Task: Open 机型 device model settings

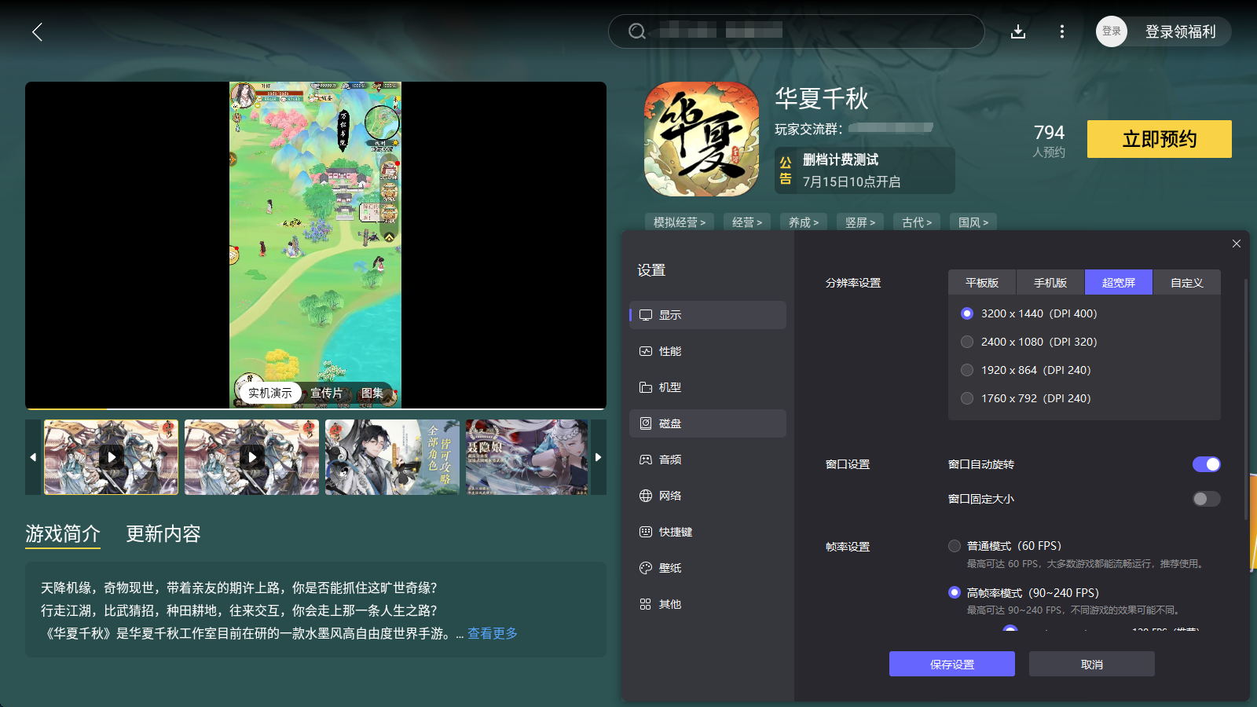Action: [x=708, y=387]
